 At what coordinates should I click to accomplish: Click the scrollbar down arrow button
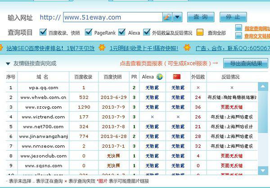click(x=263, y=171)
